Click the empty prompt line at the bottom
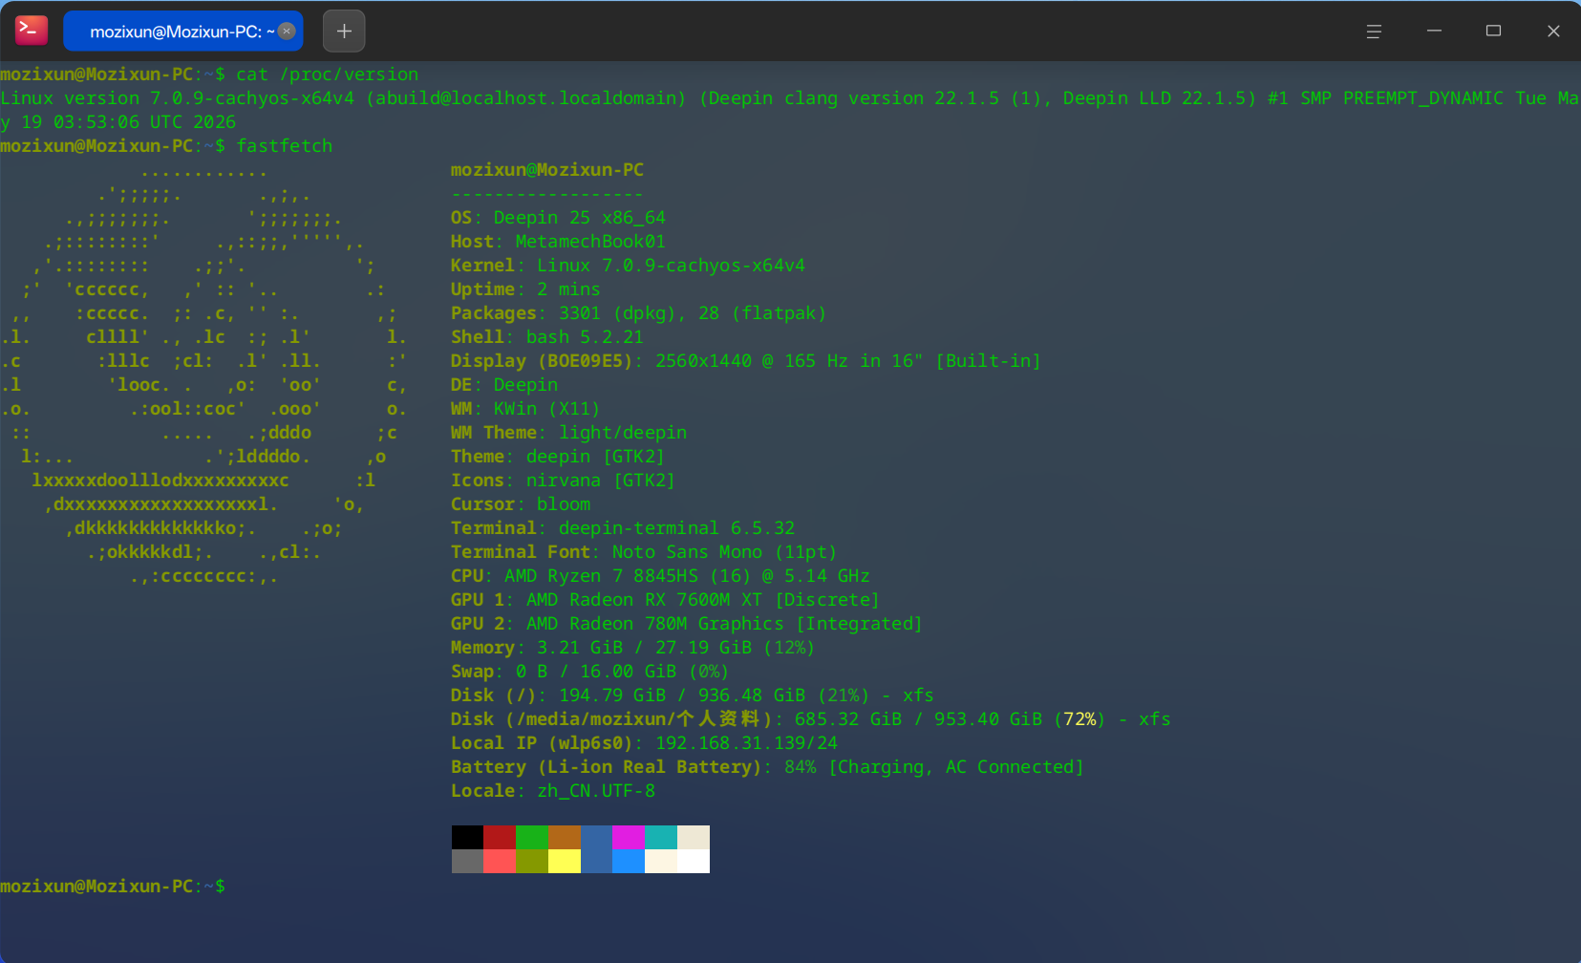The width and height of the screenshot is (1581, 963). pyautogui.click(x=113, y=887)
